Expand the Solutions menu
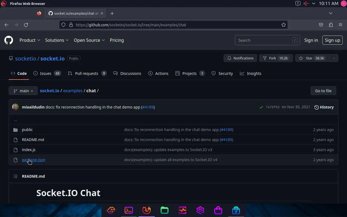347x217 pixels. 57,40
